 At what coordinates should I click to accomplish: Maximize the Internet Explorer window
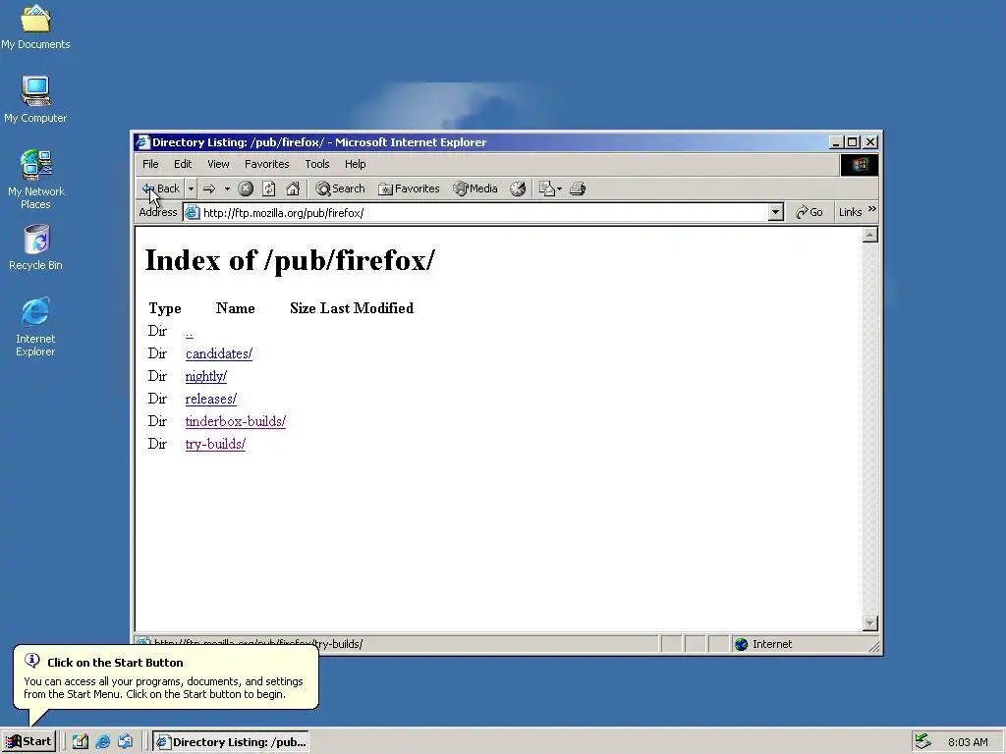coord(852,142)
